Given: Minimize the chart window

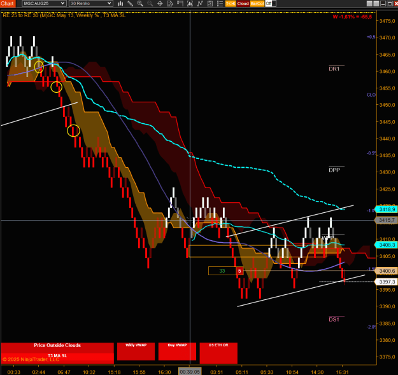Looking at the screenshot, I should point(383,4).
